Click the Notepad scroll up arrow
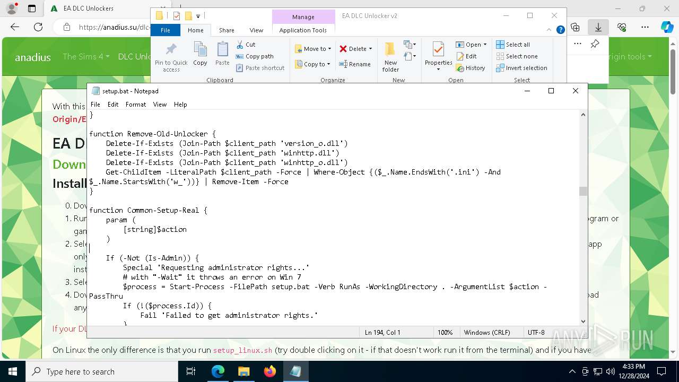The height and width of the screenshot is (382, 679). pos(583,115)
